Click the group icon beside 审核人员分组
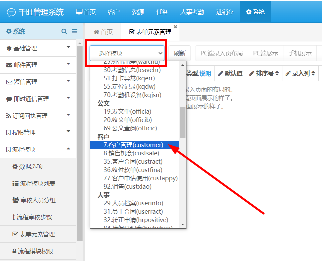Viewport: 322px width, 261px height. (x=16, y=200)
